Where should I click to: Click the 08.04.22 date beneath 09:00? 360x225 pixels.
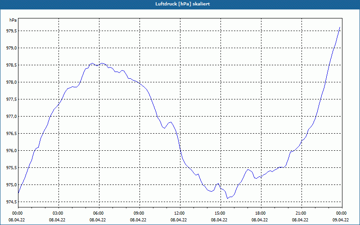(x=138, y=220)
